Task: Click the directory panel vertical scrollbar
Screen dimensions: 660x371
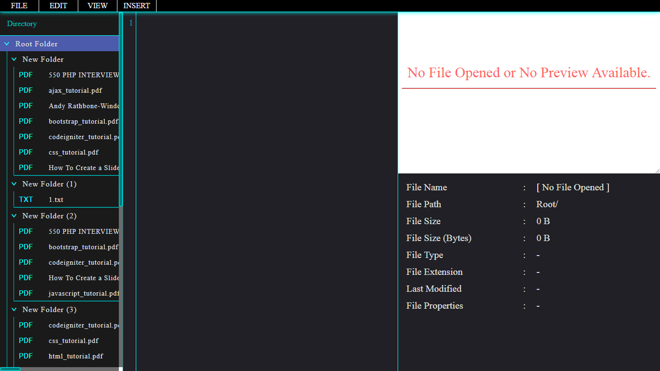Action: [x=121, y=110]
